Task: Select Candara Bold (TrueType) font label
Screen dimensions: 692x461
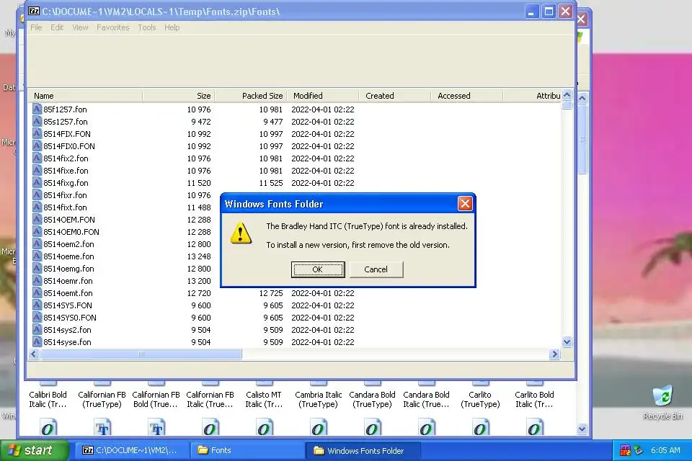Action: [372, 399]
